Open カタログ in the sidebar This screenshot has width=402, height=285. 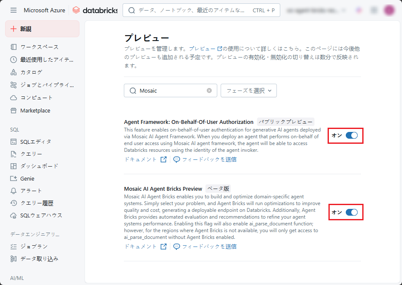31,72
